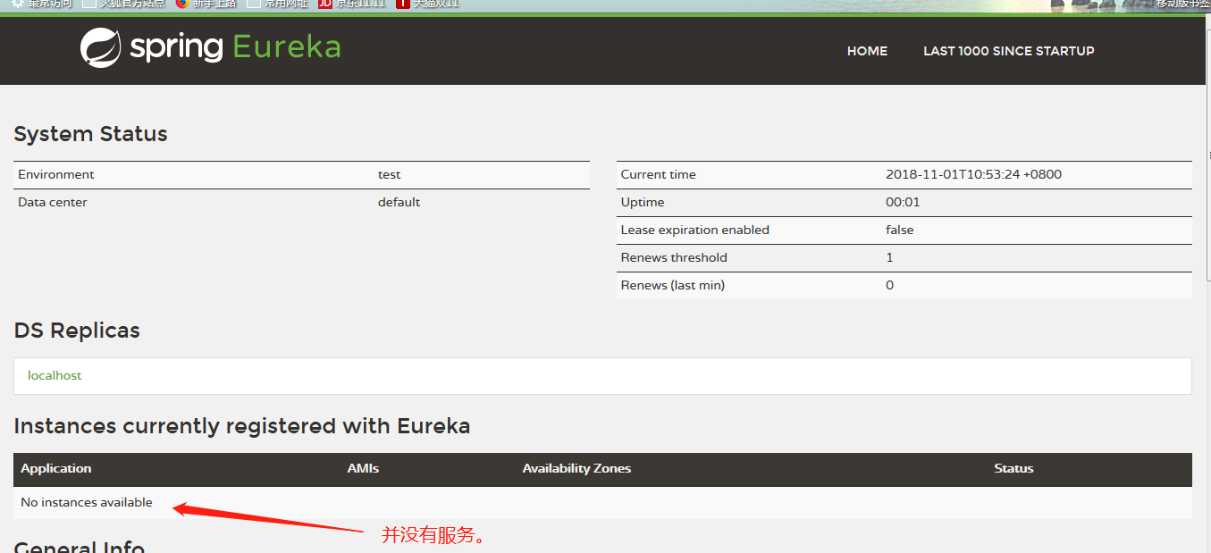
Task: Open the localhost replica link
Action: pos(55,375)
